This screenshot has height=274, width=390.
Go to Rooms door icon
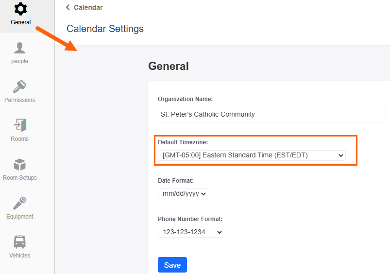20,125
